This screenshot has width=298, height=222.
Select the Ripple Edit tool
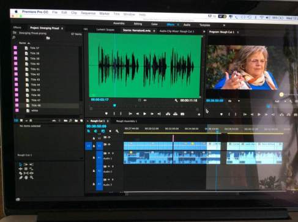point(20,169)
